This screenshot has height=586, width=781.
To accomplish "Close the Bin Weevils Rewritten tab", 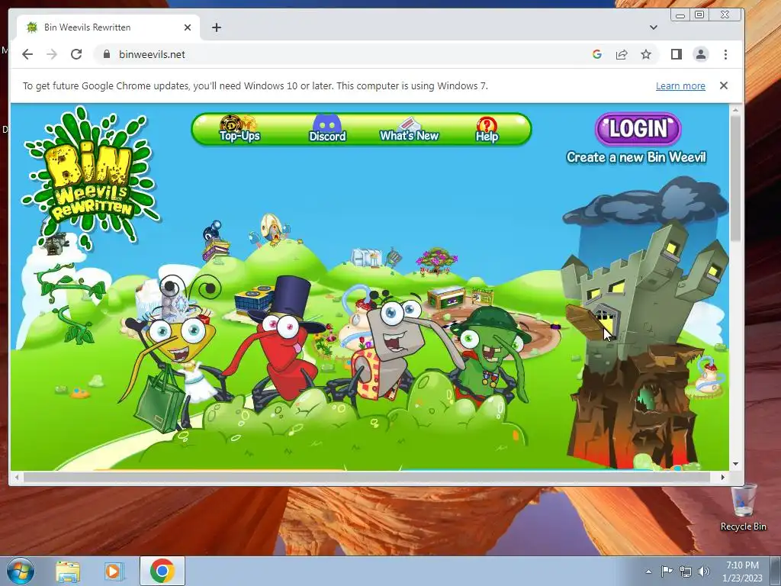I will point(188,27).
